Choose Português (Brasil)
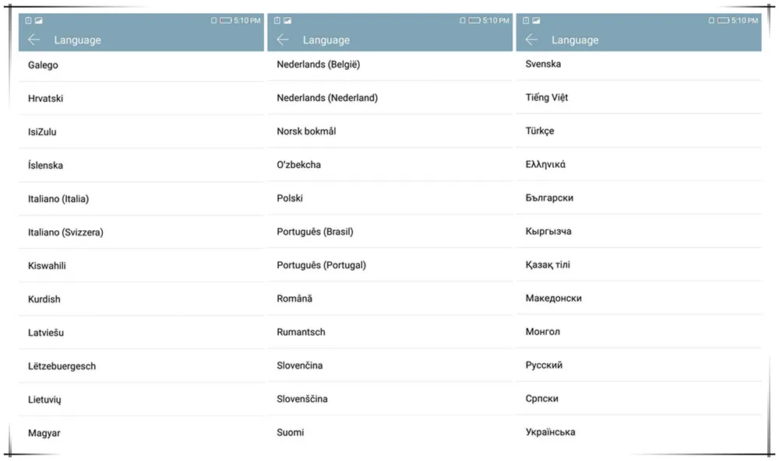This screenshot has width=779, height=461. tap(390, 232)
